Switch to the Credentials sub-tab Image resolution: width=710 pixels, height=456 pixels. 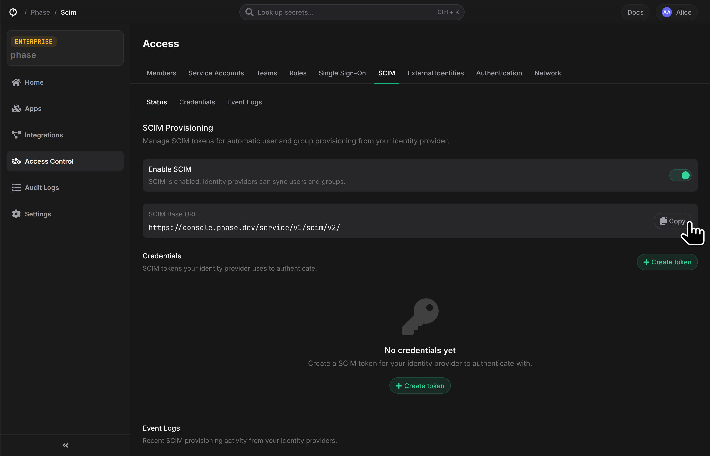197,102
